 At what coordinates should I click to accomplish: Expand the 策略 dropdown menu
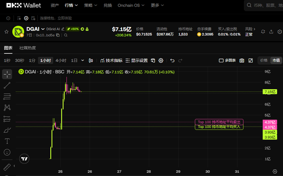click(91, 5)
